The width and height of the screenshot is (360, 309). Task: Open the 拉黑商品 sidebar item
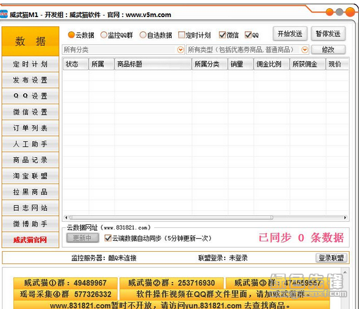tap(30, 191)
